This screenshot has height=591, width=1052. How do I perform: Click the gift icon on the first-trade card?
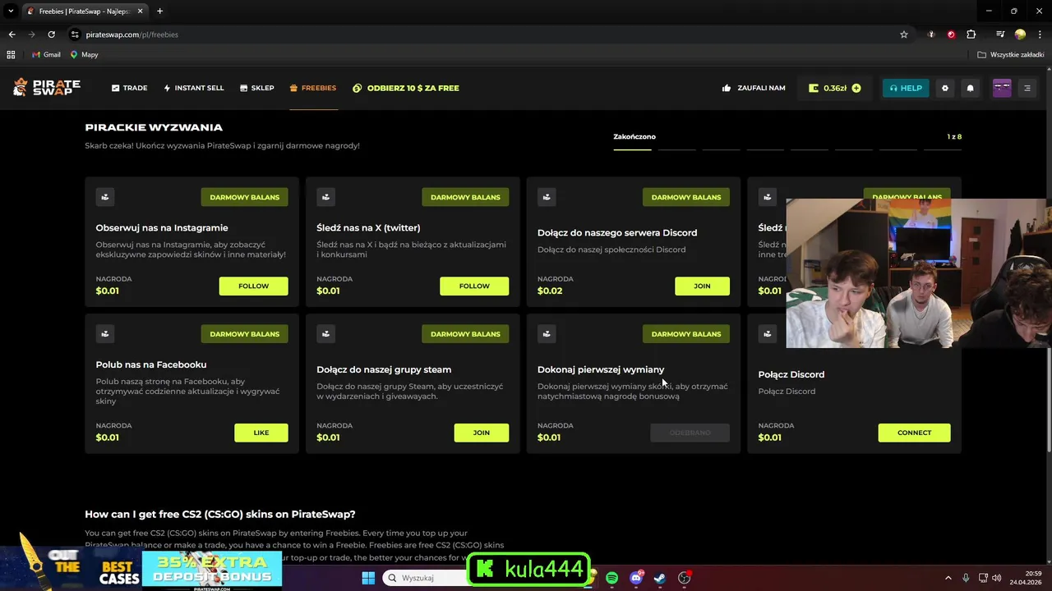547,334
